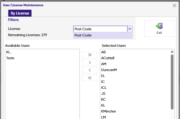Screen dimensions: 180x119
Task: Click the Exit door icon
Action: [159, 26]
